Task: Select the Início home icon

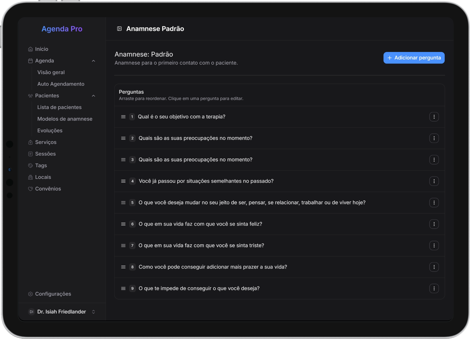Action: pos(31,49)
